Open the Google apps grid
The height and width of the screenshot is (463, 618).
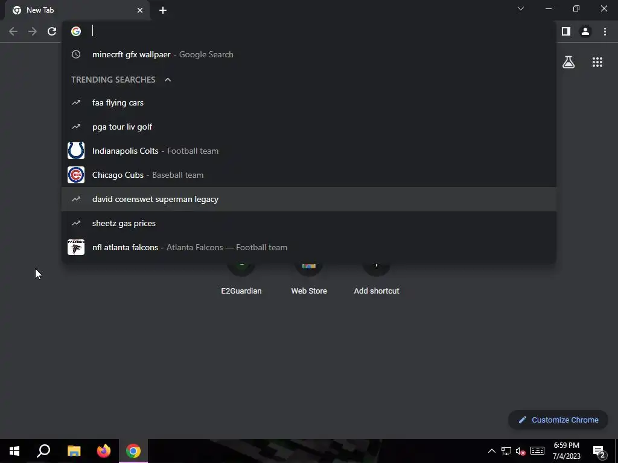(x=597, y=62)
